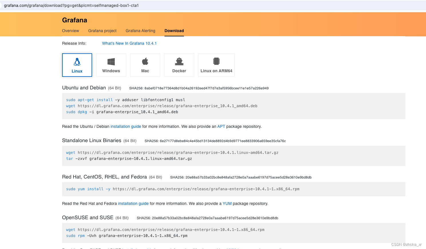Viewport: 426px width, 249px height.
Task: Open What's New In Grafana 10.4.1 link
Action: 129,43
